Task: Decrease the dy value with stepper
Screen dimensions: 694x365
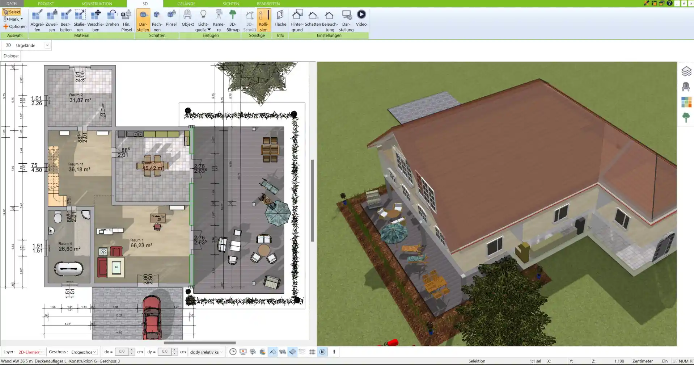Action: 174,353
